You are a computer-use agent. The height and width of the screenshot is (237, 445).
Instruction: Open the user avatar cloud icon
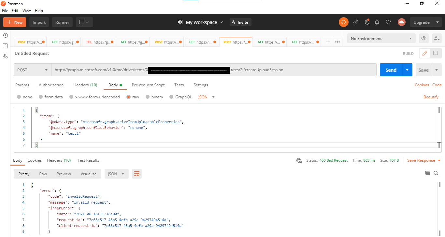(x=401, y=22)
